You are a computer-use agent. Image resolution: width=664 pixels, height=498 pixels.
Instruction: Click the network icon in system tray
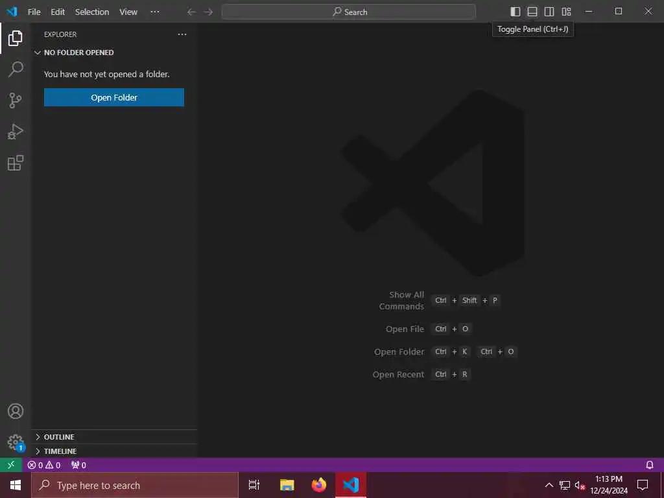coord(565,485)
